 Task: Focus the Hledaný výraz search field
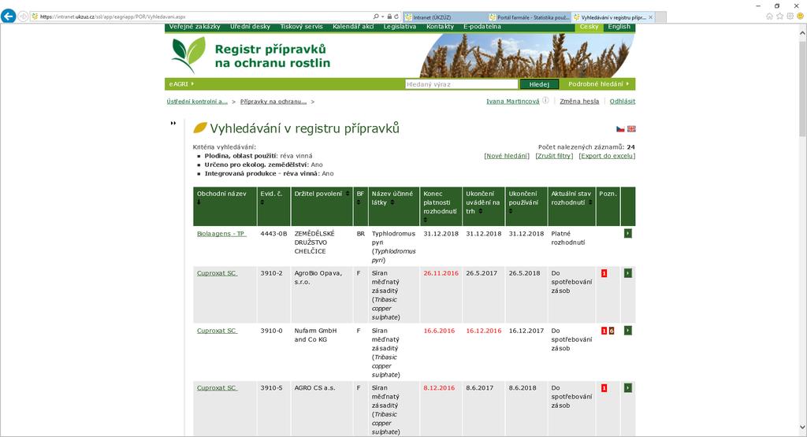[x=461, y=83]
